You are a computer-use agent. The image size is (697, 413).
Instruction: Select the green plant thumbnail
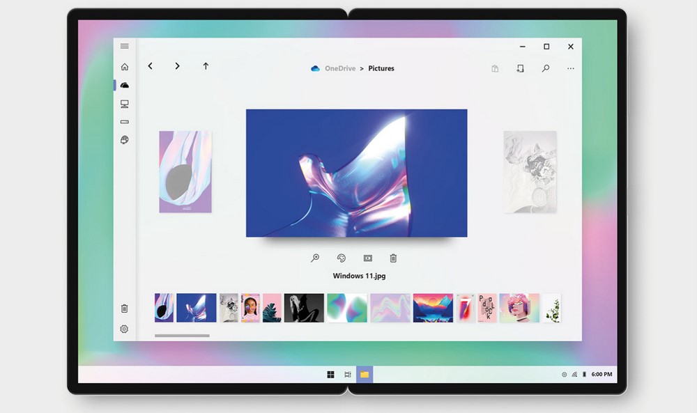click(x=551, y=307)
